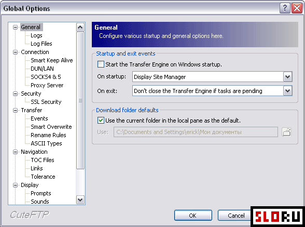Collapse the General tree node

(x=15, y=27)
